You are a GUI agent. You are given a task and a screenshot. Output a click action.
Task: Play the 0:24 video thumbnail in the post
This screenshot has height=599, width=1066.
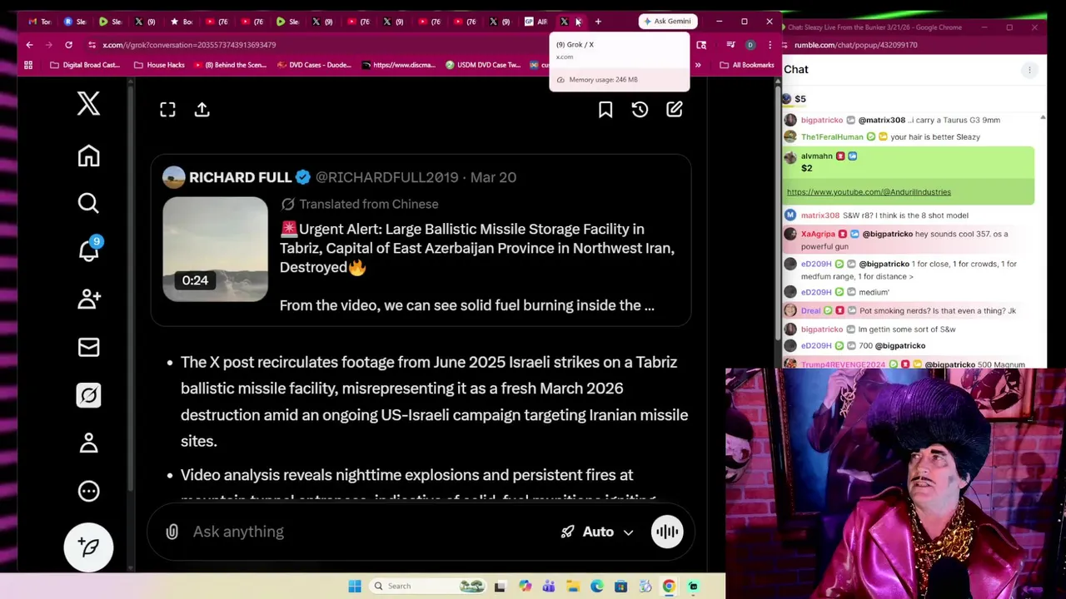coord(215,249)
